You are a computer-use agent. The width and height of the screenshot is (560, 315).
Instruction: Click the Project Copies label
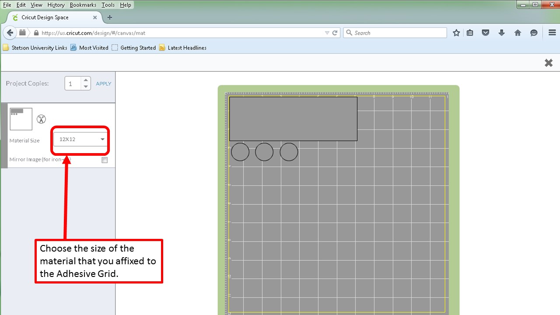[x=27, y=84]
